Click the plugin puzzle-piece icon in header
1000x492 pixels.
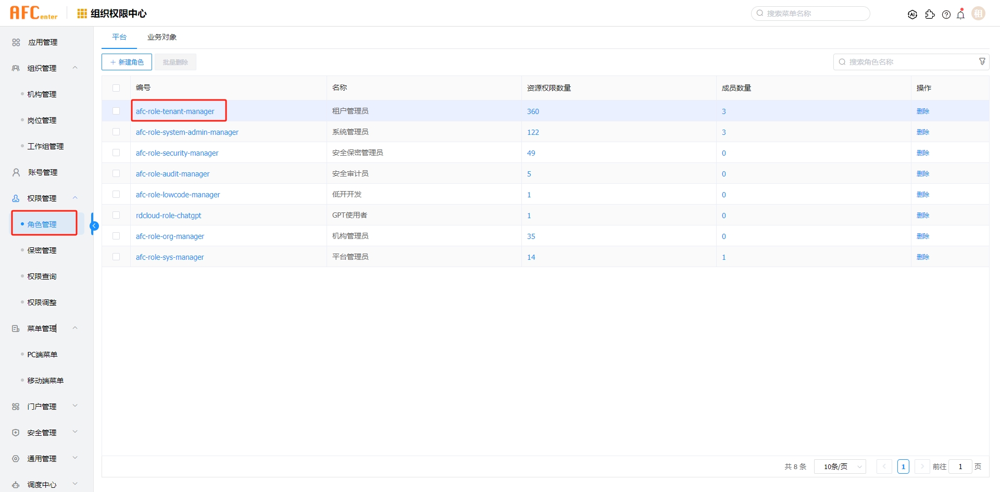(930, 15)
